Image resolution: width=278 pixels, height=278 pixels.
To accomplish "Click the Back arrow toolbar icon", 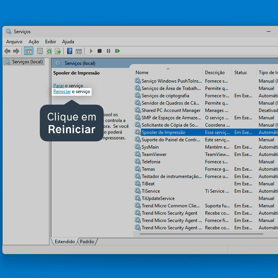I will coord(7,51).
